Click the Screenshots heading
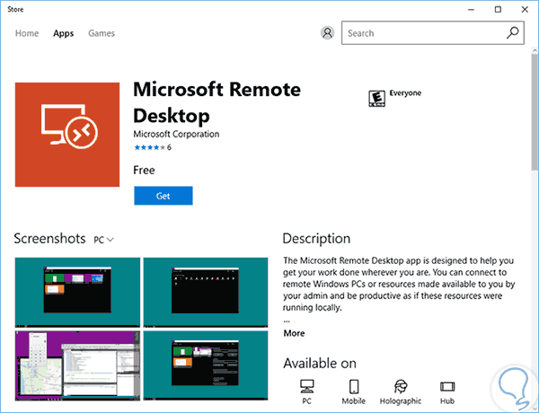This screenshot has width=539, height=413. point(49,239)
